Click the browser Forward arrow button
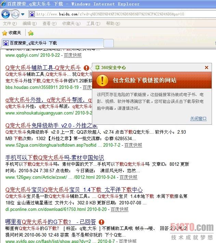Screen dimensions: 216x243 (15, 14)
